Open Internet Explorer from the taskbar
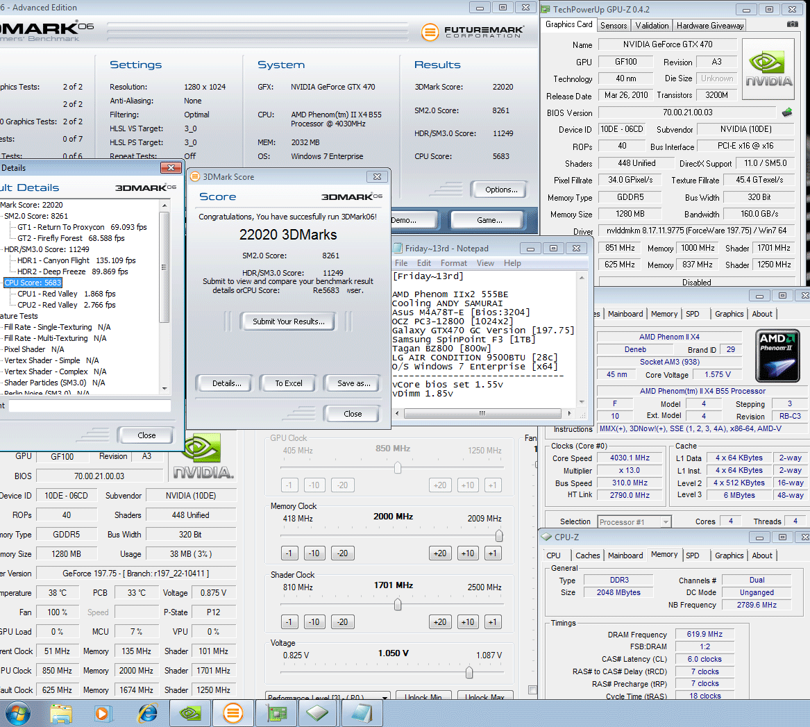This screenshot has width=810, height=727. [x=147, y=713]
